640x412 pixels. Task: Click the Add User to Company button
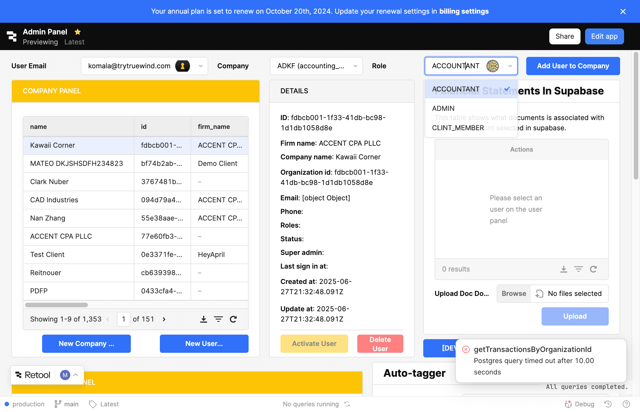[x=573, y=66]
